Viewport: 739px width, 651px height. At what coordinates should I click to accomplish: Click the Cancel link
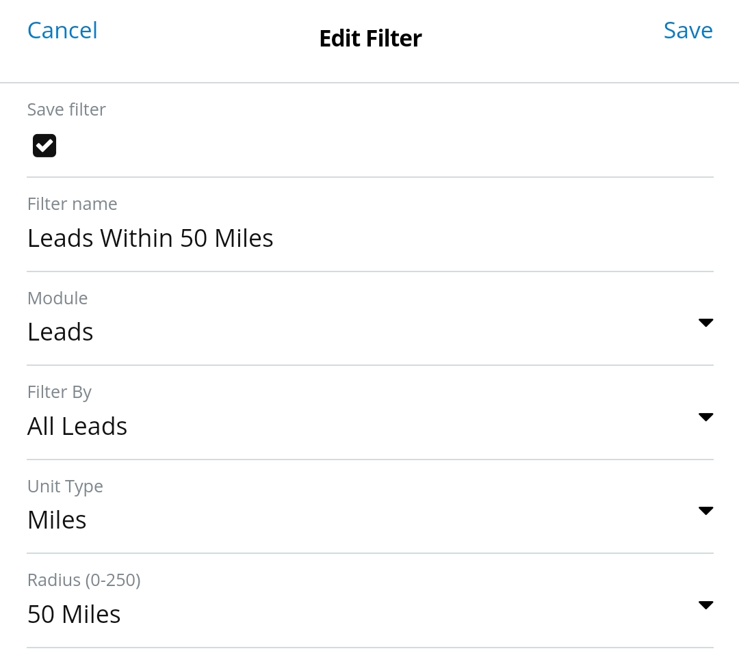[x=62, y=31]
